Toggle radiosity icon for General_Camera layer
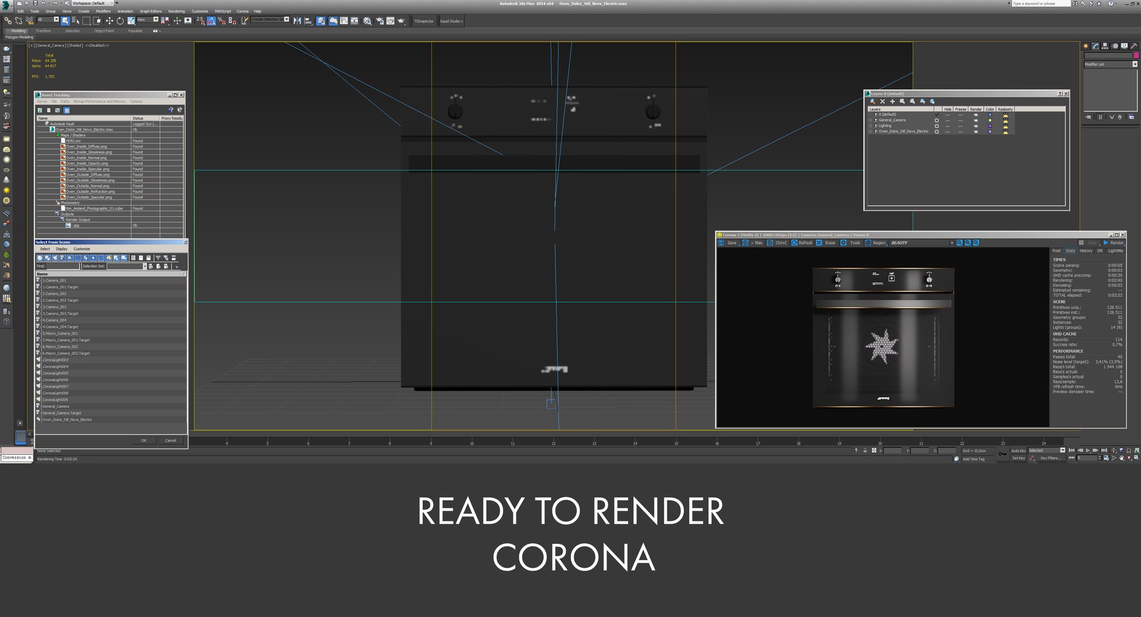This screenshot has width=1141, height=617. (x=1006, y=121)
